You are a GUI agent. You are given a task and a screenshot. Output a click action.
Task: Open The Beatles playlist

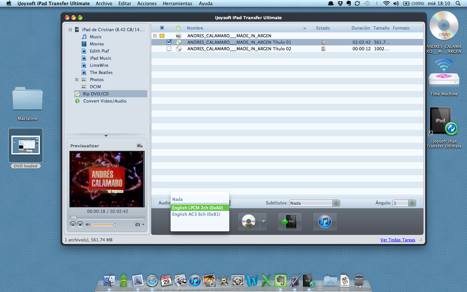[101, 72]
